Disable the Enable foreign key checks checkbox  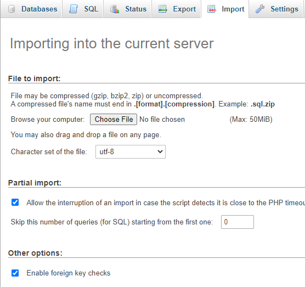point(15,273)
